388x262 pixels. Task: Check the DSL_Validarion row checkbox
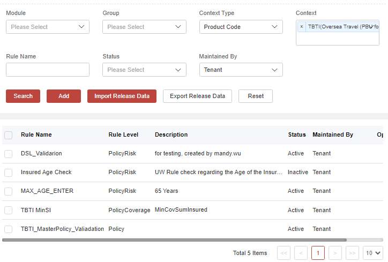(9, 154)
